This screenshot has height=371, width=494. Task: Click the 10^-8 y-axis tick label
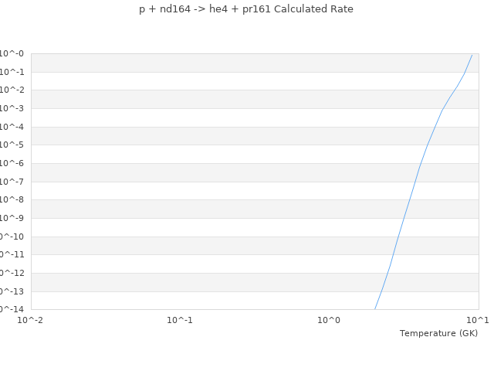pyautogui.click(x=12, y=200)
